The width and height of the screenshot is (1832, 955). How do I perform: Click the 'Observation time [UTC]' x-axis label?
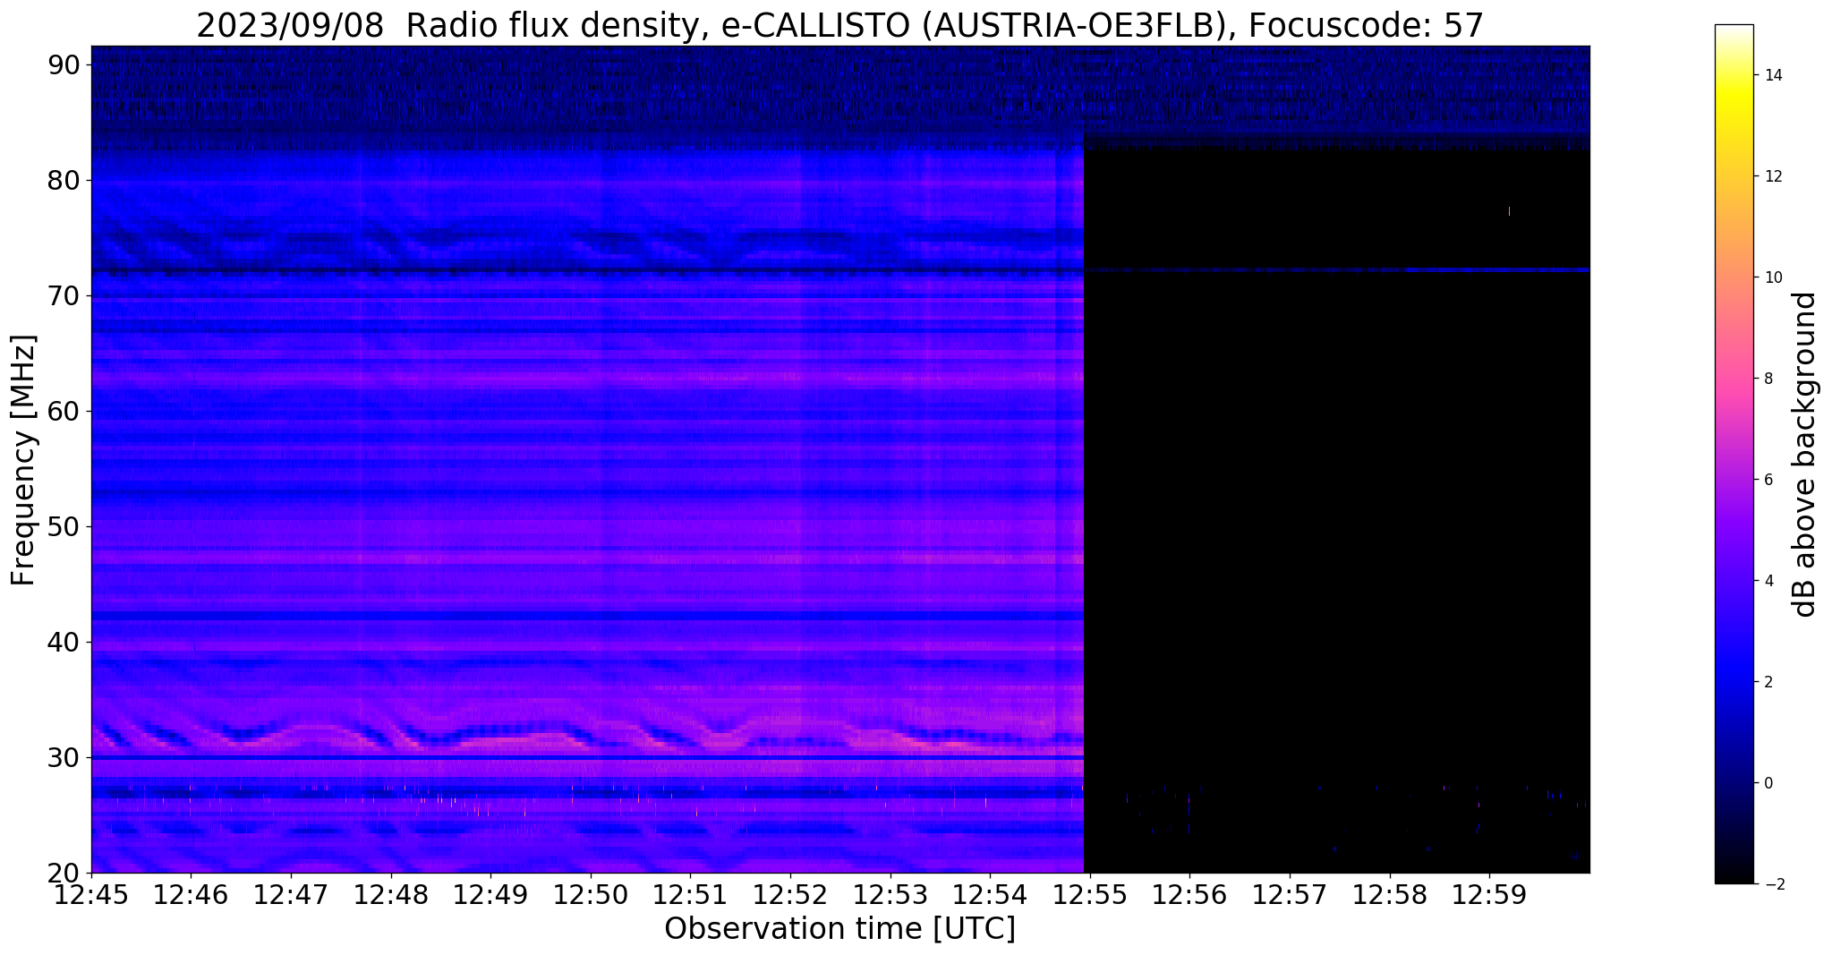840,929
